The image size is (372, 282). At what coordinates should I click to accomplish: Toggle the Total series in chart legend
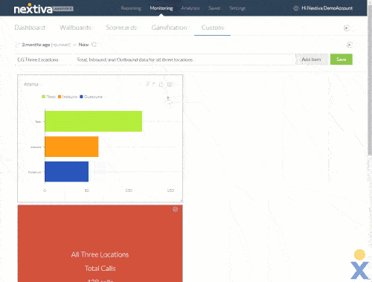(x=48, y=97)
